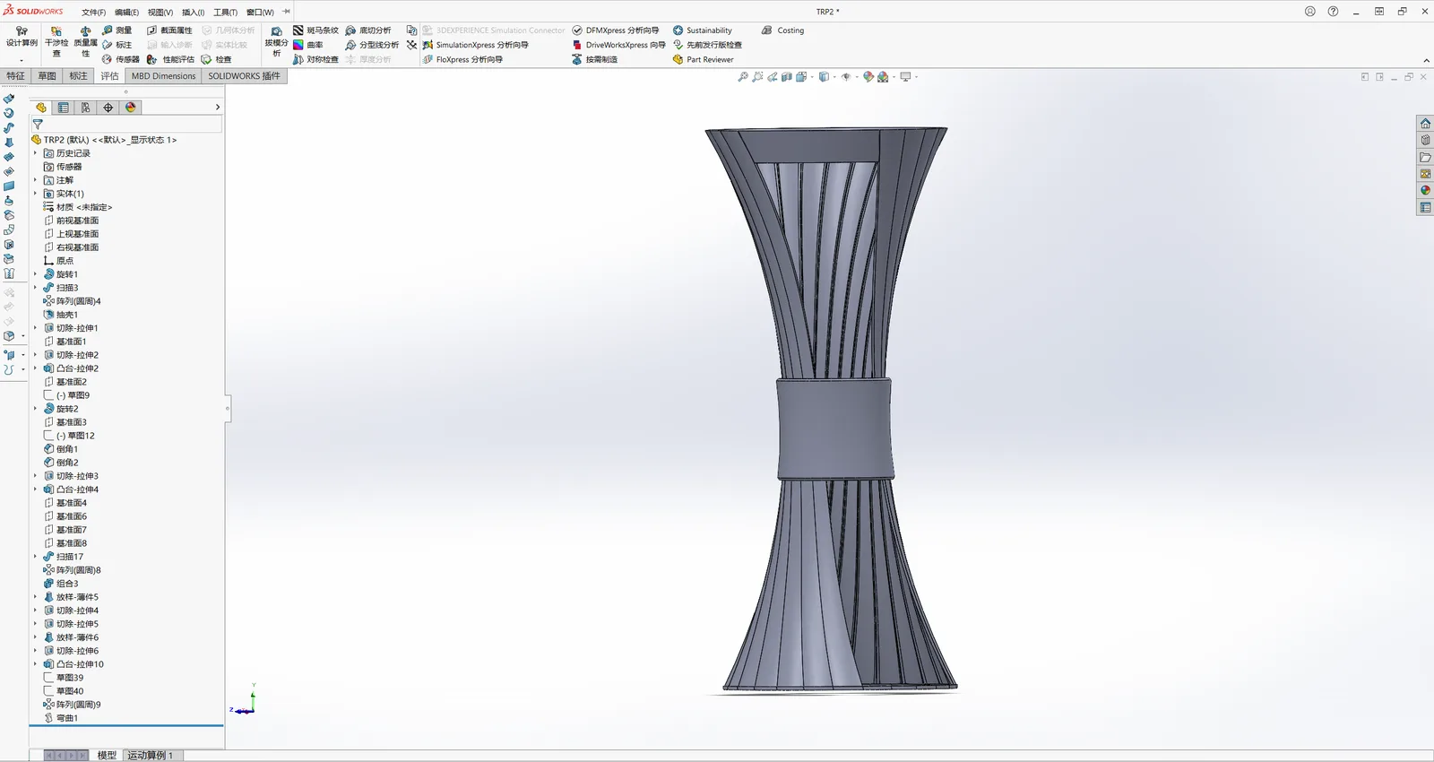Start the SimulationXpress 分析向导
Screen dimensions: 1434x762
coord(475,45)
